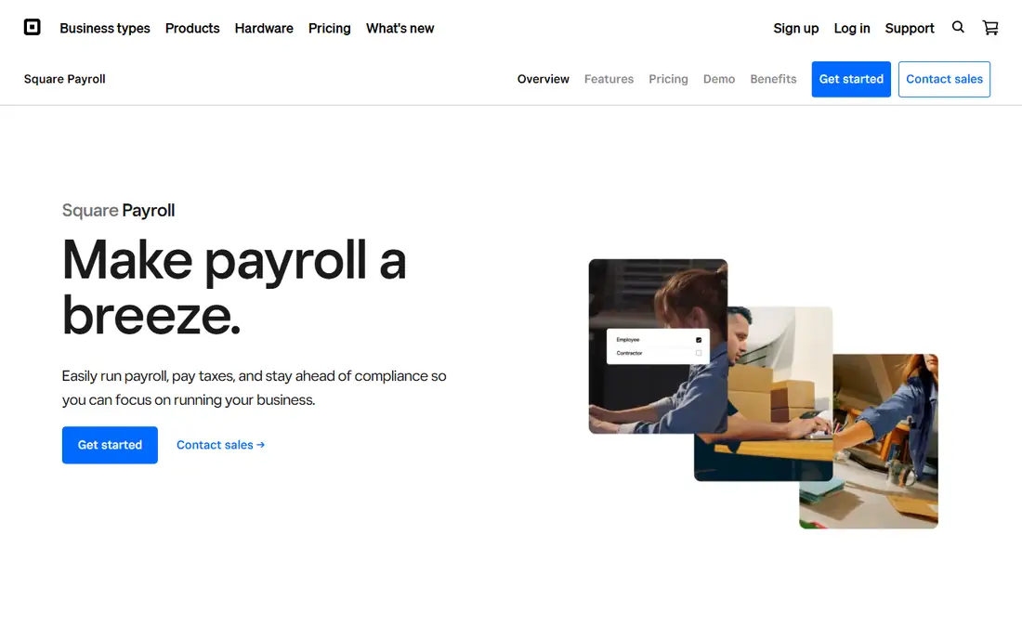Open the search magnifier icon
The image size is (1022, 639).
pyautogui.click(x=958, y=27)
